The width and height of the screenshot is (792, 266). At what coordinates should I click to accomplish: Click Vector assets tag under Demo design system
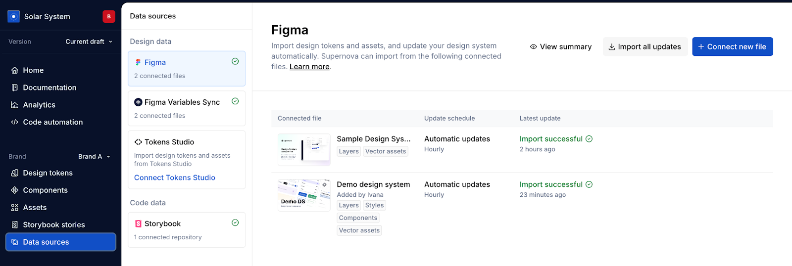359,230
